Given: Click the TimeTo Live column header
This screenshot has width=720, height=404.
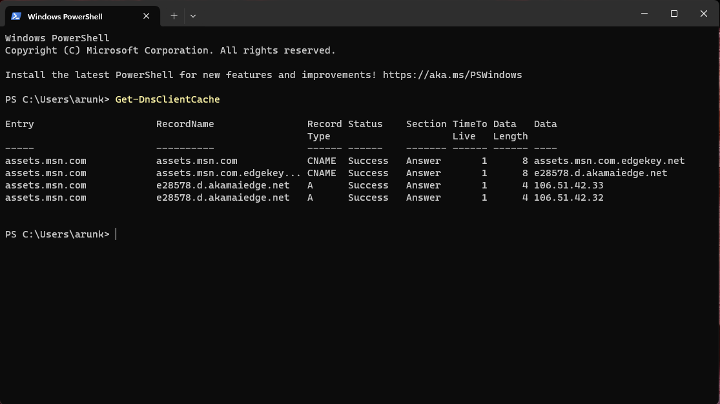Looking at the screenshot, I should pos(469,130).
